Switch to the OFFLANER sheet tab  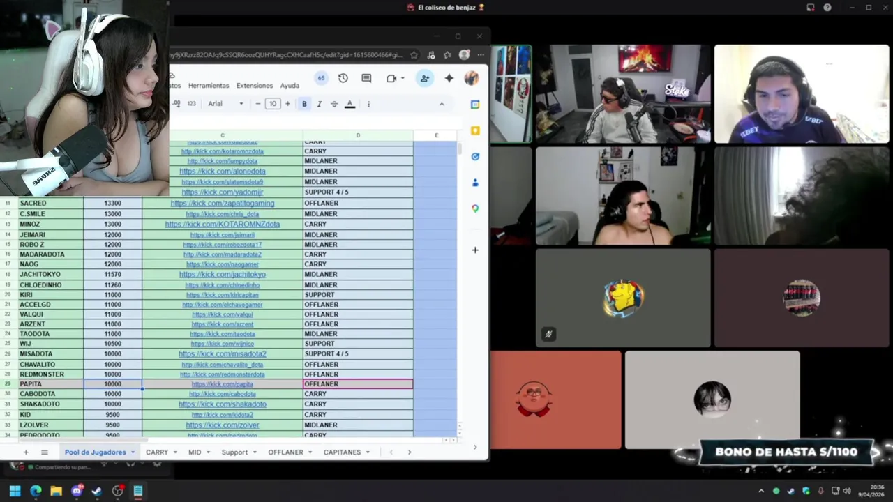286,452
